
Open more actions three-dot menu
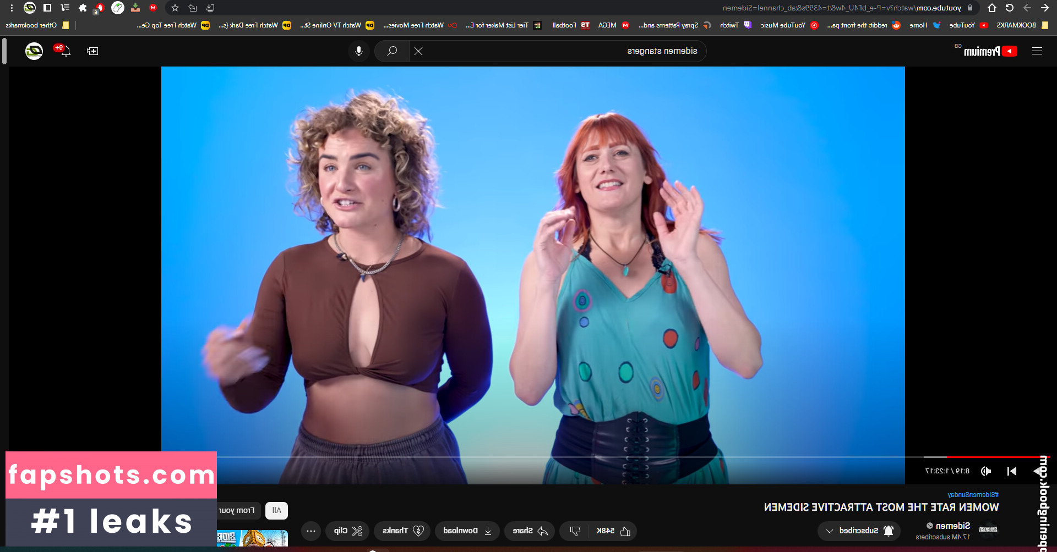click(311, 531)
